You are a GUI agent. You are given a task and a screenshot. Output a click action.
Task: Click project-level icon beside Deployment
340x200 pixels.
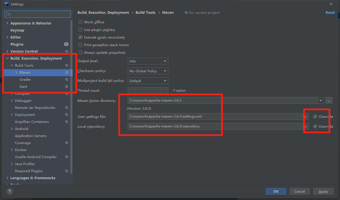67,114
